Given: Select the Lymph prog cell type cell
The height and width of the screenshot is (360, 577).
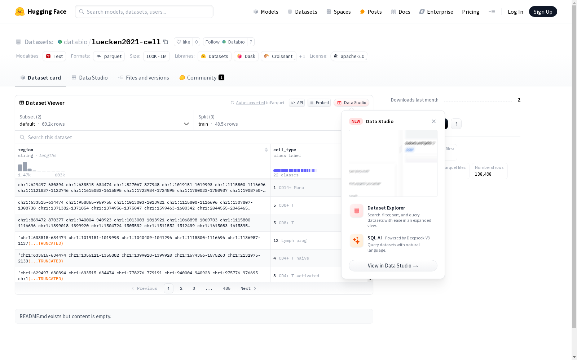Looking at the screenshot, I should [306, 240].
